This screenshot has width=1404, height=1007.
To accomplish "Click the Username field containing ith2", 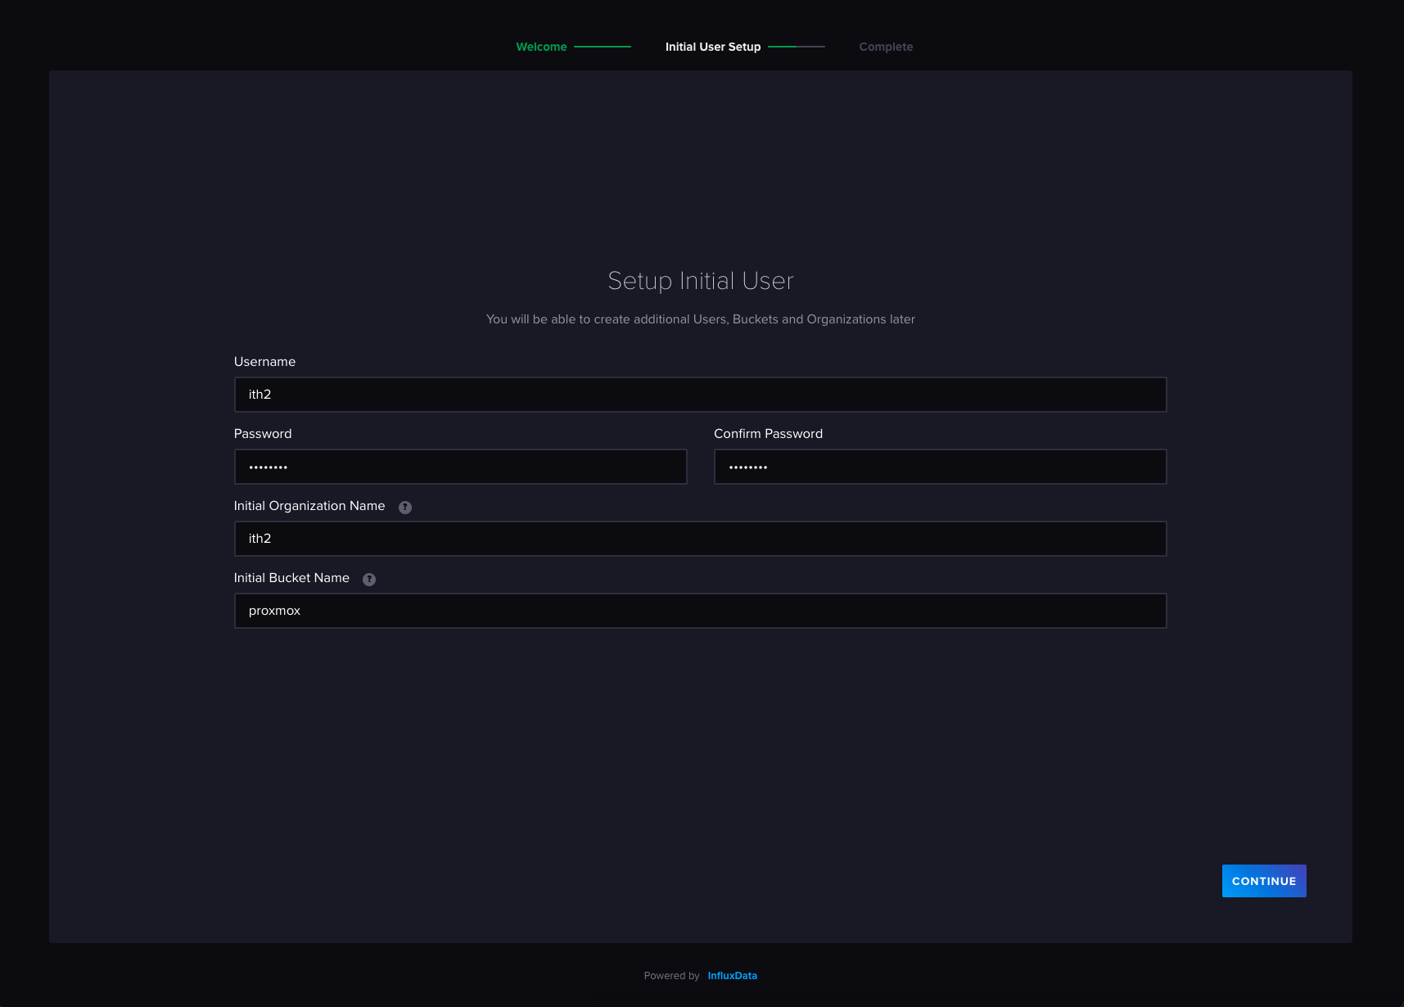I will pos(700,394).
